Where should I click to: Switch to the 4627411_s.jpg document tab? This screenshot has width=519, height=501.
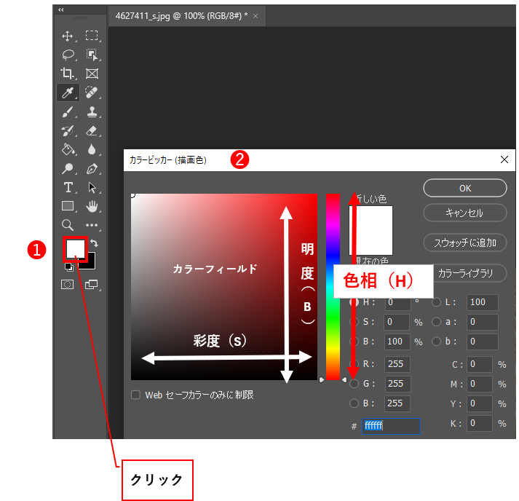pyautogui.click(x=181, y=15)
